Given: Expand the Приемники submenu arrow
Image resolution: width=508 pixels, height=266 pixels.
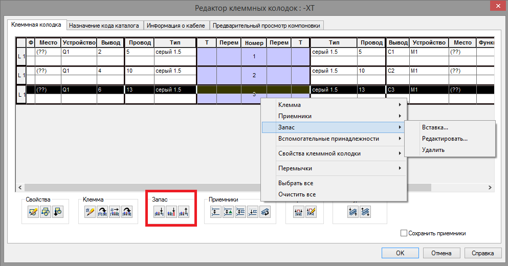Looking at the screenshot, I should pyautogui.click(x=400, y=116).
